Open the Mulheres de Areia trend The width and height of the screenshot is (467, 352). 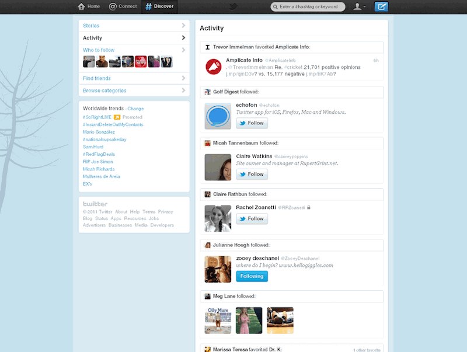pyautogui.click(x=102, y=176)
